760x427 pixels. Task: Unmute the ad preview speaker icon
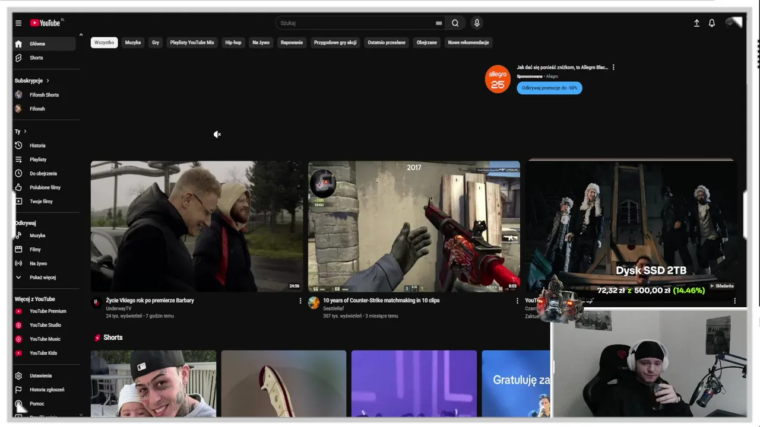pos(217,135)
